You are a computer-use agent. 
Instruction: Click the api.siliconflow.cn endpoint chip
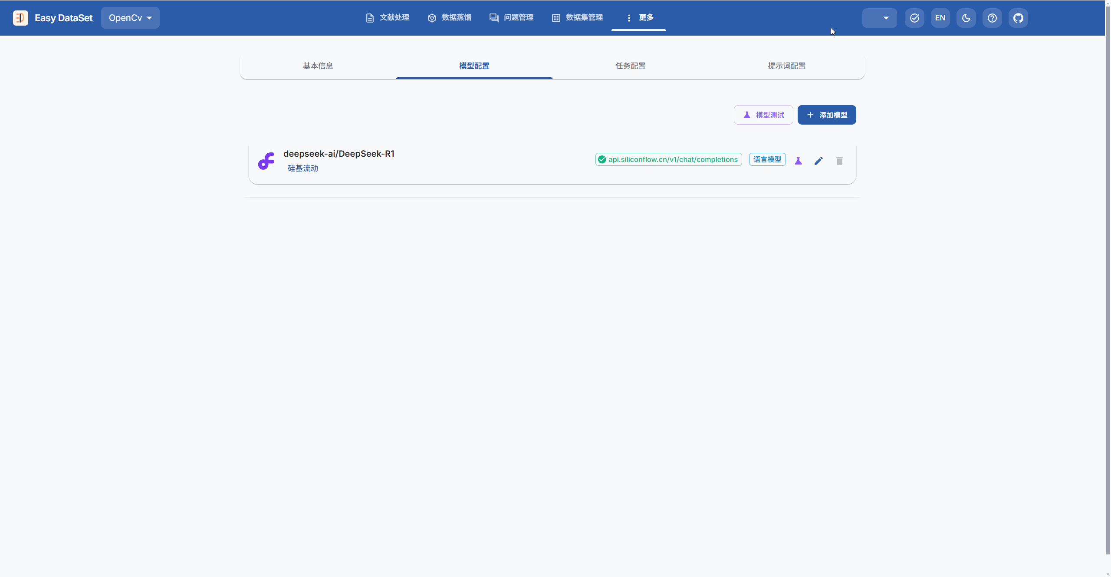(x=668, y=160)
